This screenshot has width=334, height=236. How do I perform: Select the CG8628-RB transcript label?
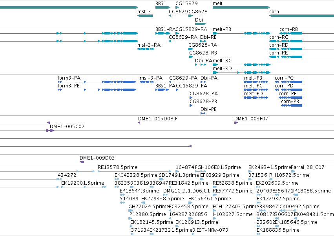(x=203, y=53)
